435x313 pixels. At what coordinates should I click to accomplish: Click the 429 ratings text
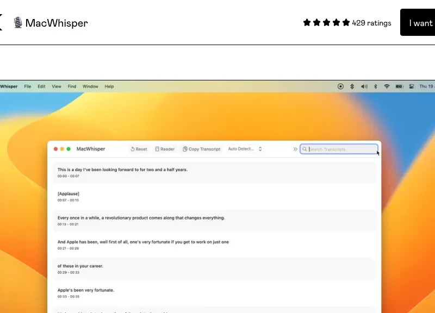(371, 23)
